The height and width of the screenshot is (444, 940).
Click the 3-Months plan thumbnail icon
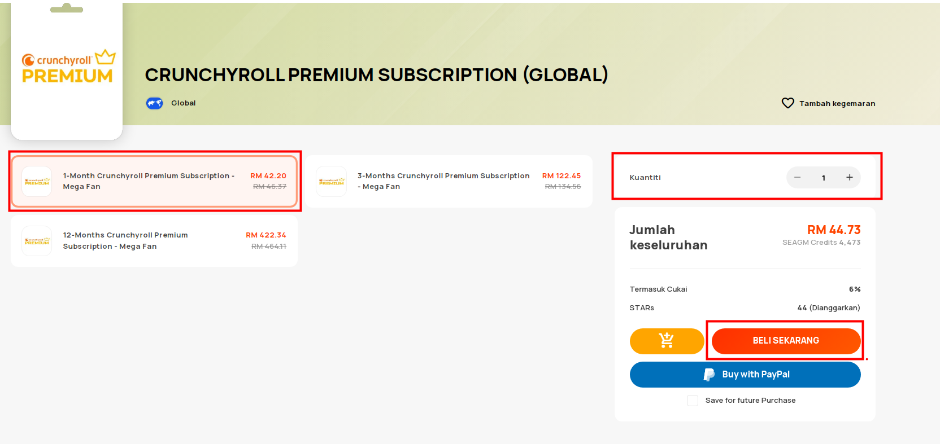point(331,181)
